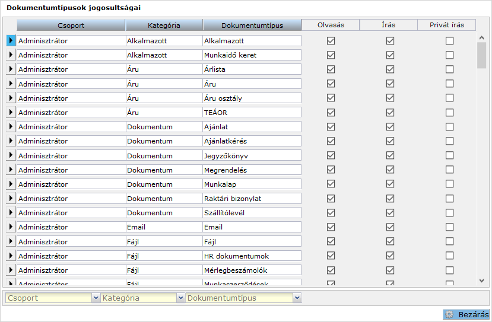Click row arrow next to Szállítólevél
The image size is (492, 322).
coord(11,212)
